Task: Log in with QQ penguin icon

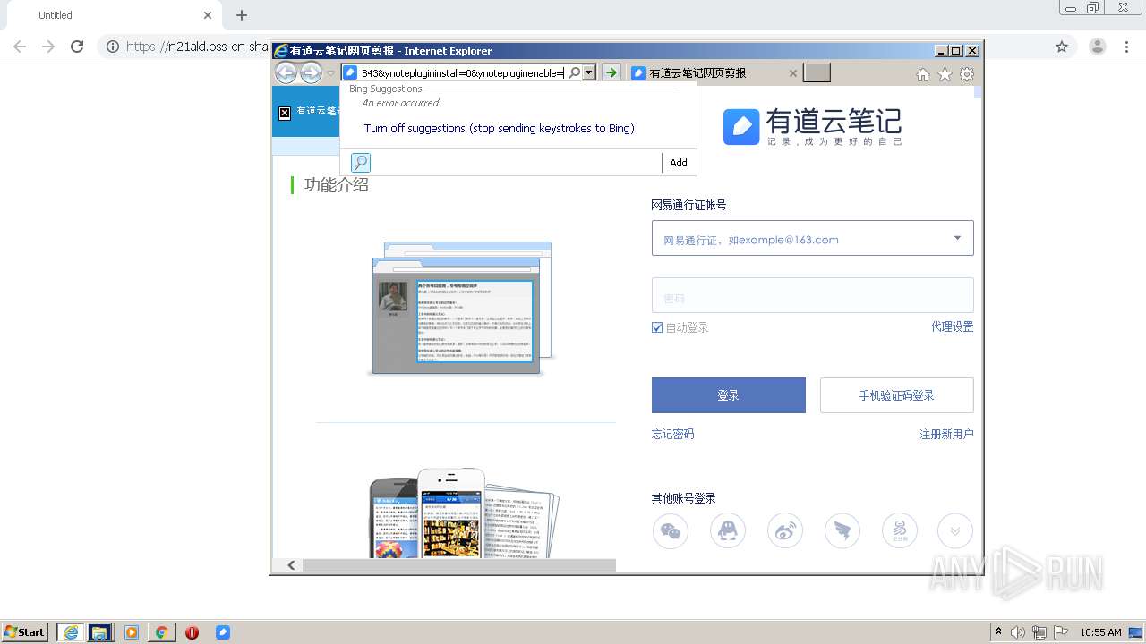Action: click(x=728, y=531)
